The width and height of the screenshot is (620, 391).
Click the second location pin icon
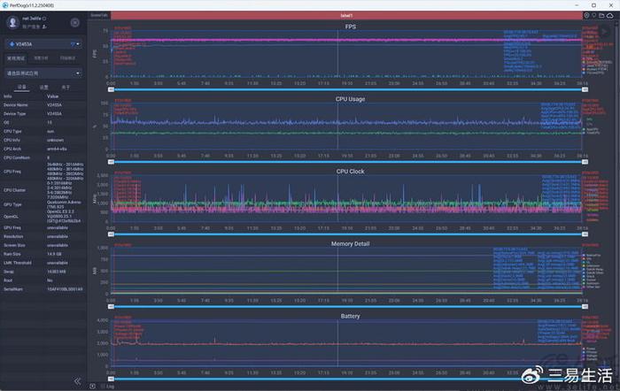pyautogui.click(x=594, y=15)
